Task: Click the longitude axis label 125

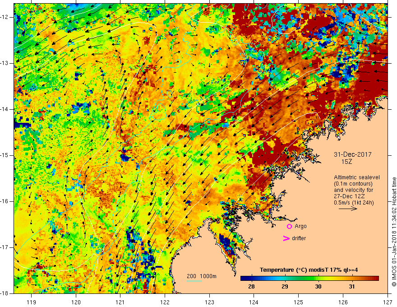Action: 299,302
